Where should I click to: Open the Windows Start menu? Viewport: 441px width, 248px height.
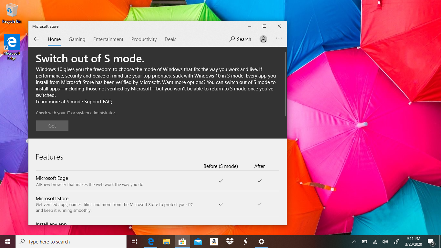[x=8, y=242]
